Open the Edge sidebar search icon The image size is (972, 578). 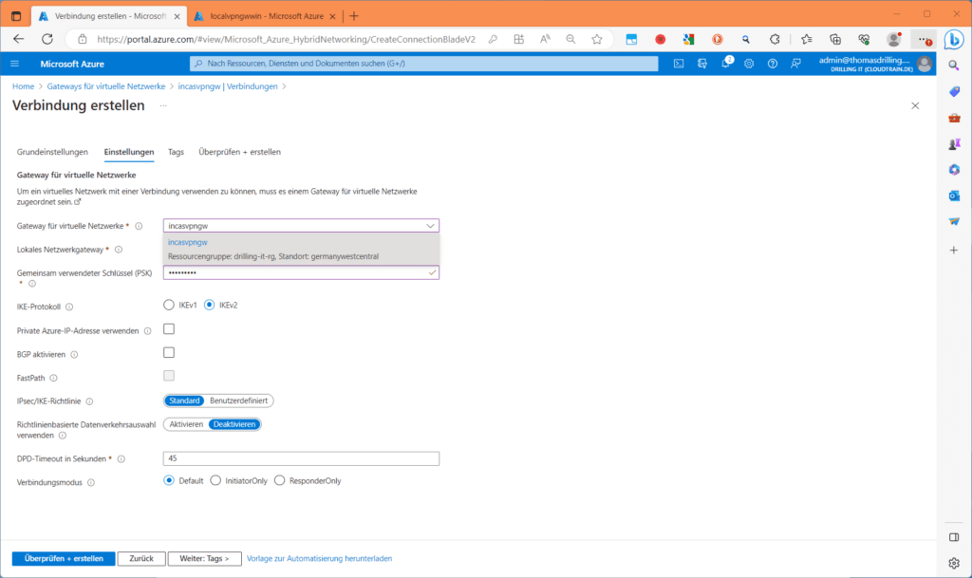click(x=954, y=65)
